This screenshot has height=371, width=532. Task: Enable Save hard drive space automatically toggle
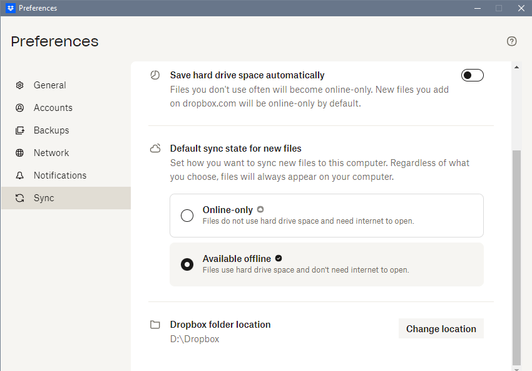pos(473,75)
